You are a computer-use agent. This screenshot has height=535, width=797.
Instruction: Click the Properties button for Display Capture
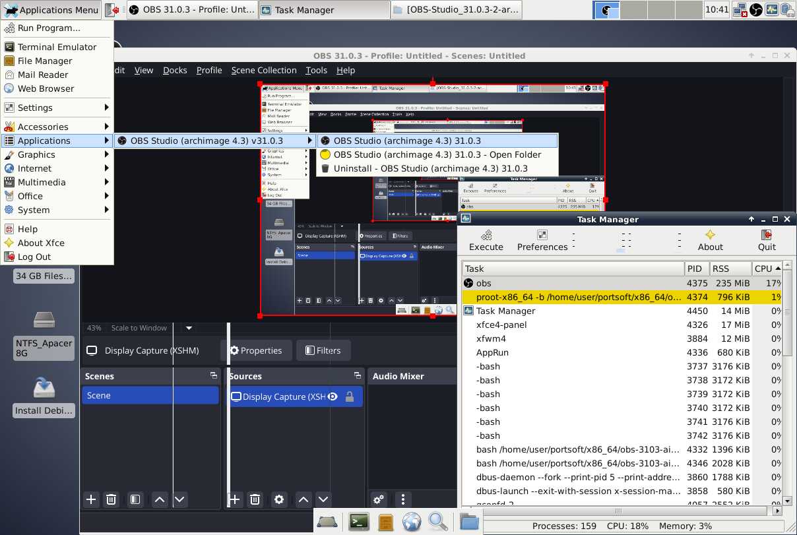[255, 350]
